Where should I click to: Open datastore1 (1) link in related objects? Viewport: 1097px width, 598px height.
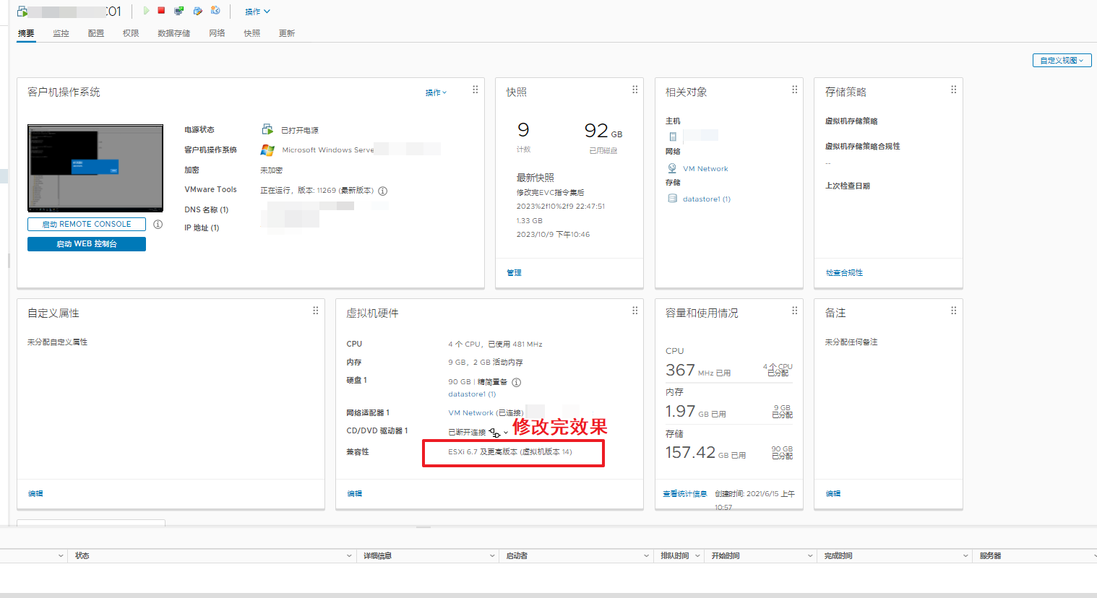coord(707,199)
